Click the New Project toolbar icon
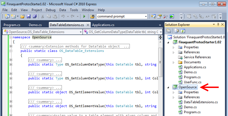Viewport: 228px width, 116px height. 7,16
